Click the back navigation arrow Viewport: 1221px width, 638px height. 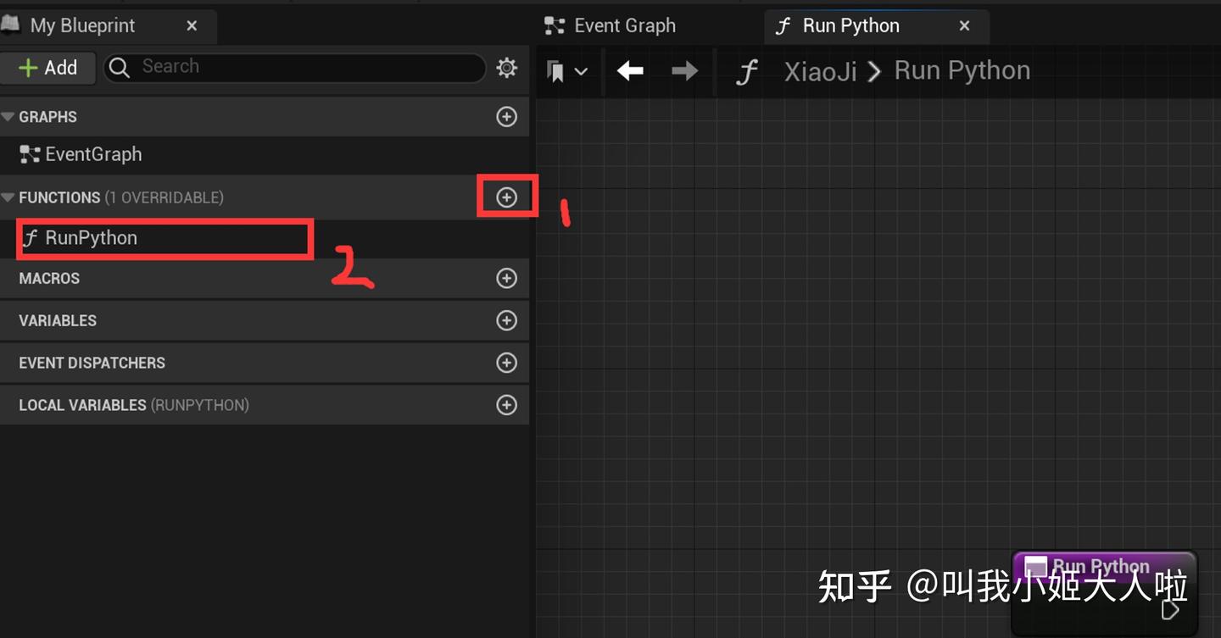(631, 70)
